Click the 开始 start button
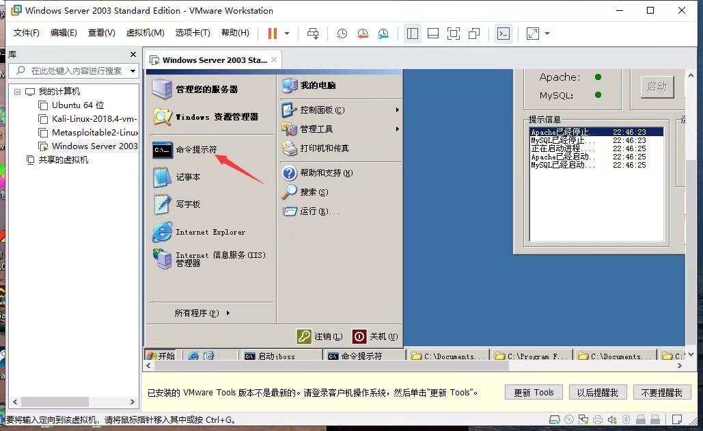The image size is (703, 431). pyautogui.click(x=160, y=356)
